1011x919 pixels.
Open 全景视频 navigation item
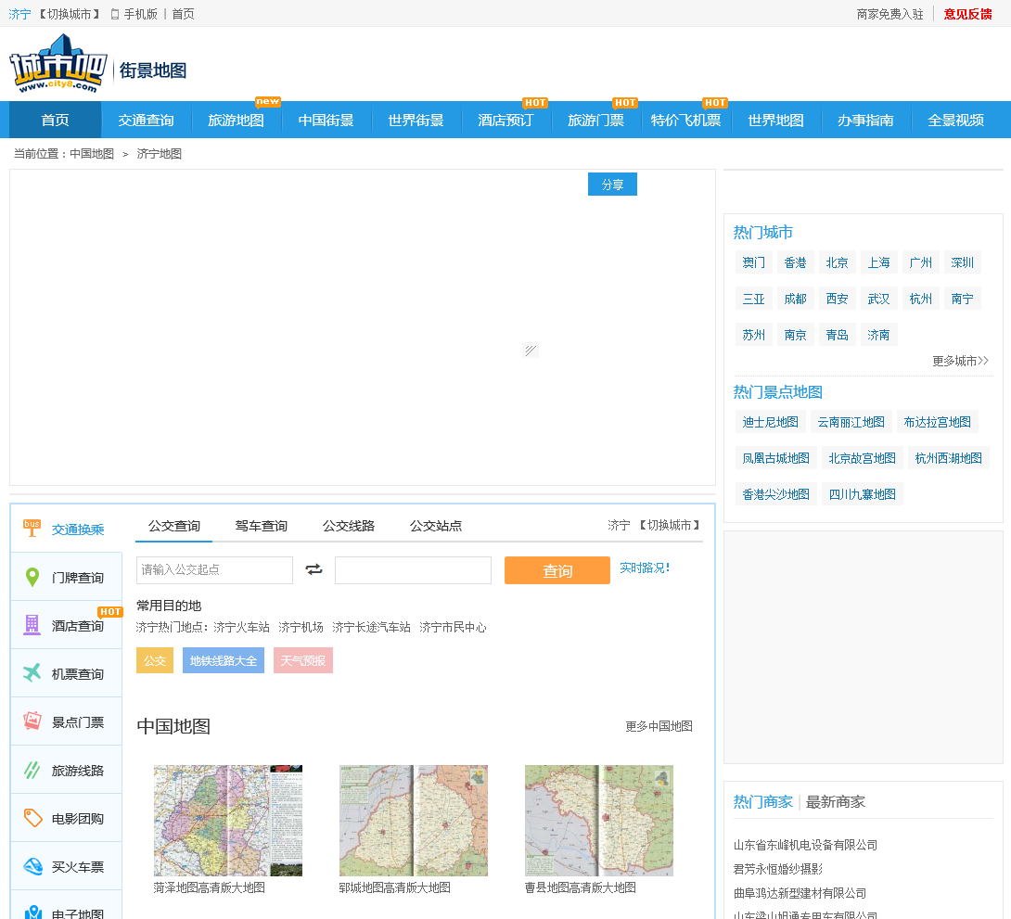click(x=955, y=120)
